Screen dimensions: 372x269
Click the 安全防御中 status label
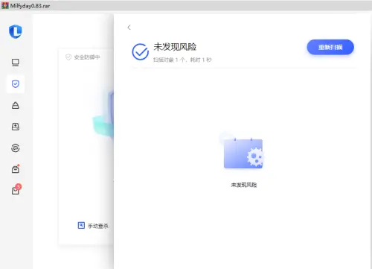pos(87,57)
